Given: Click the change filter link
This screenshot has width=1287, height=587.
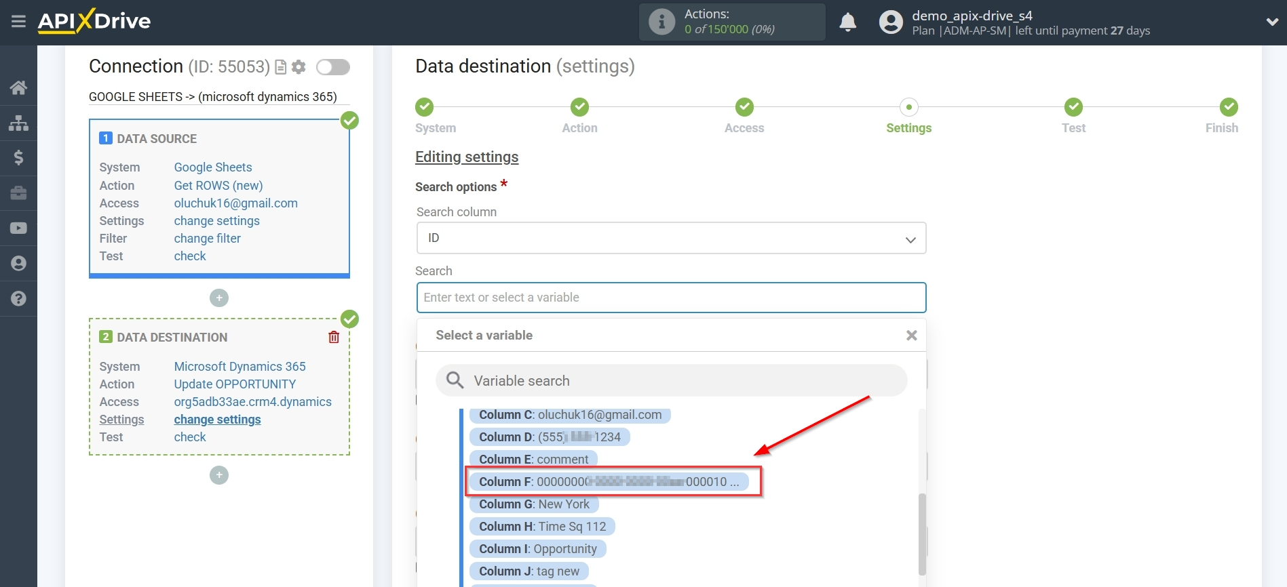Looking at the screenshot, I should (208, 238).
